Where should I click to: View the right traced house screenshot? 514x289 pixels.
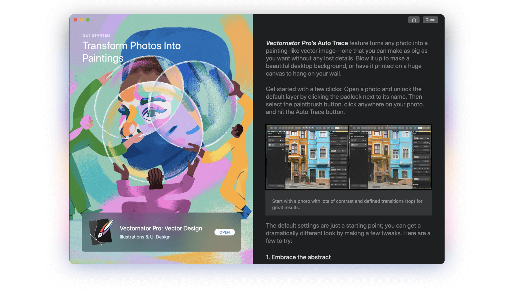(390, 157)
